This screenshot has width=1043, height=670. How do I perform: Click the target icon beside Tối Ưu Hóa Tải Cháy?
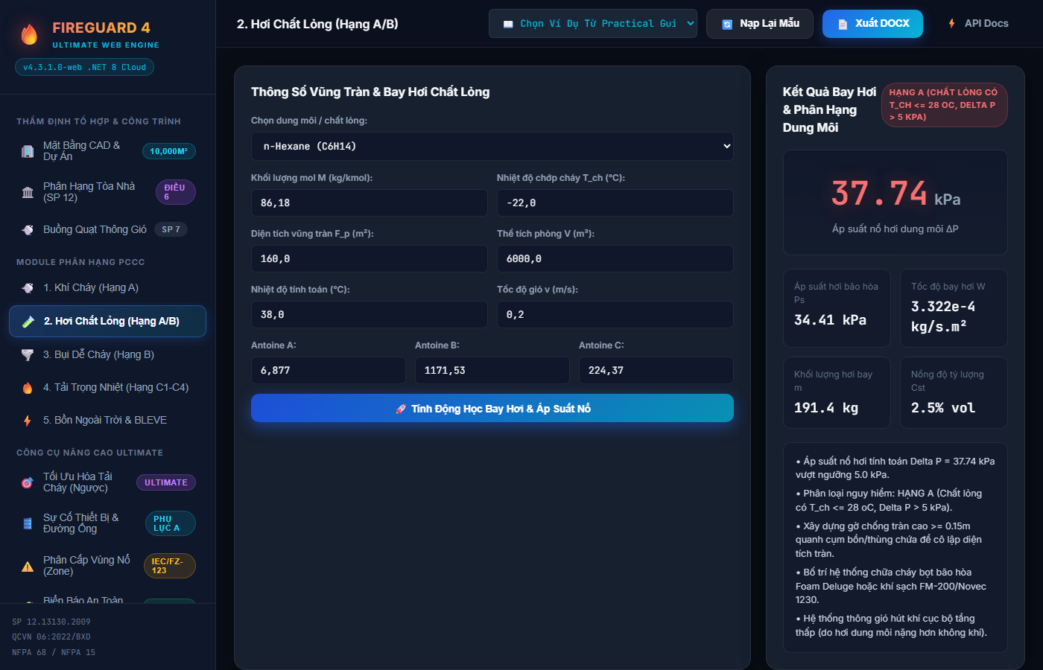click(28, 482)
